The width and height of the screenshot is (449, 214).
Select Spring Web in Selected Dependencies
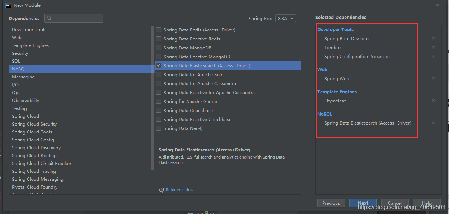337,78
